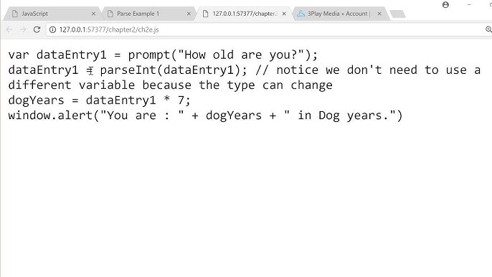The width and height of the screenshot is (492, 277).
Task: Close the Parse Example 1 tab
Action: point(189,14)
